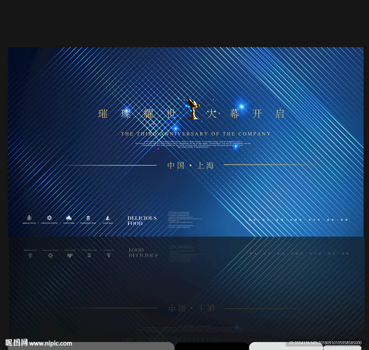Select the upright 'Armani Hotel' label text

(29, 223)
